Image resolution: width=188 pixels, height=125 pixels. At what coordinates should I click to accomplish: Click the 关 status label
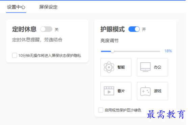tap(56, 29)
